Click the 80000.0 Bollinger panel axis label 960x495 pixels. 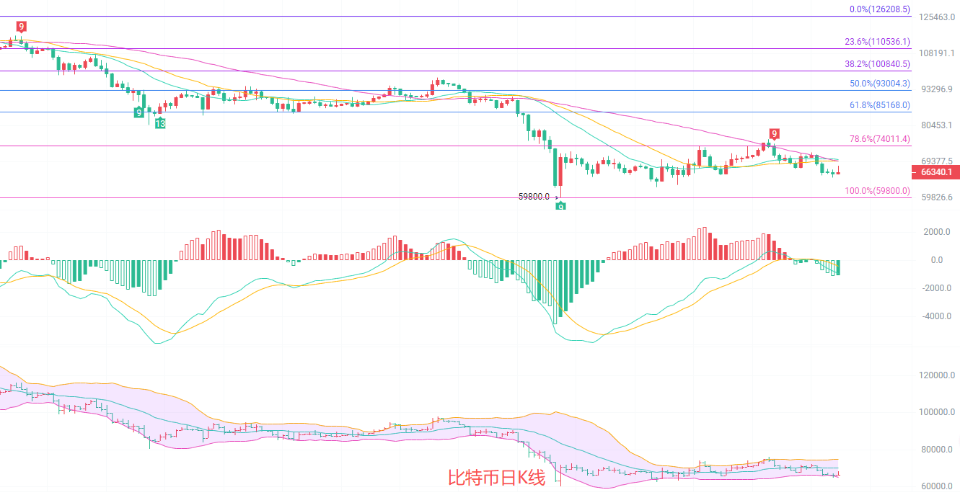pyautogui.click(x=936, y=450)
